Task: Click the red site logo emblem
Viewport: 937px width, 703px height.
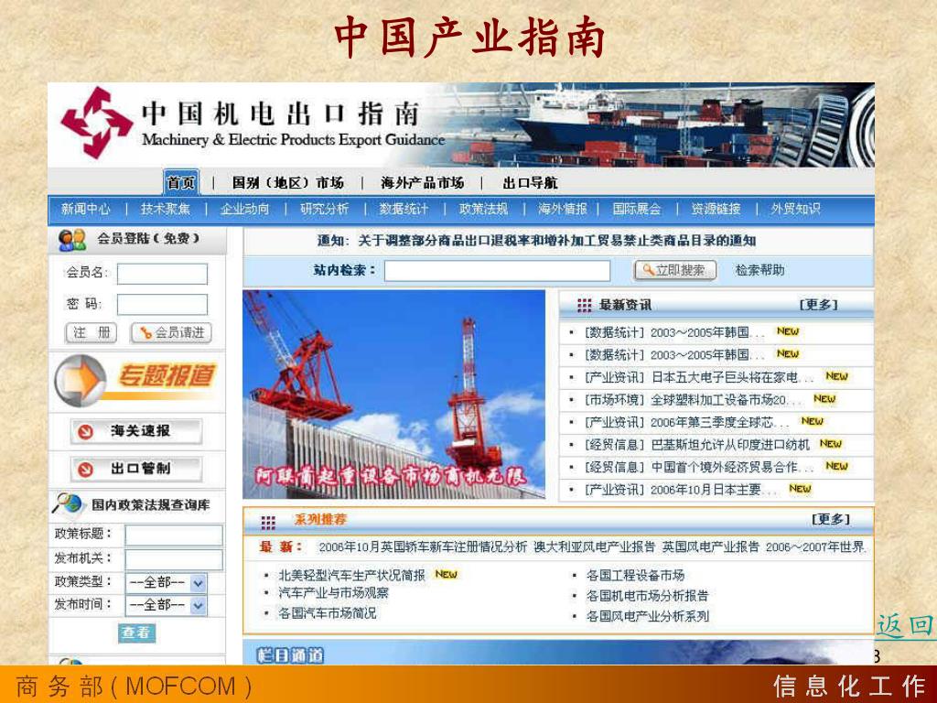Action: 96,123
